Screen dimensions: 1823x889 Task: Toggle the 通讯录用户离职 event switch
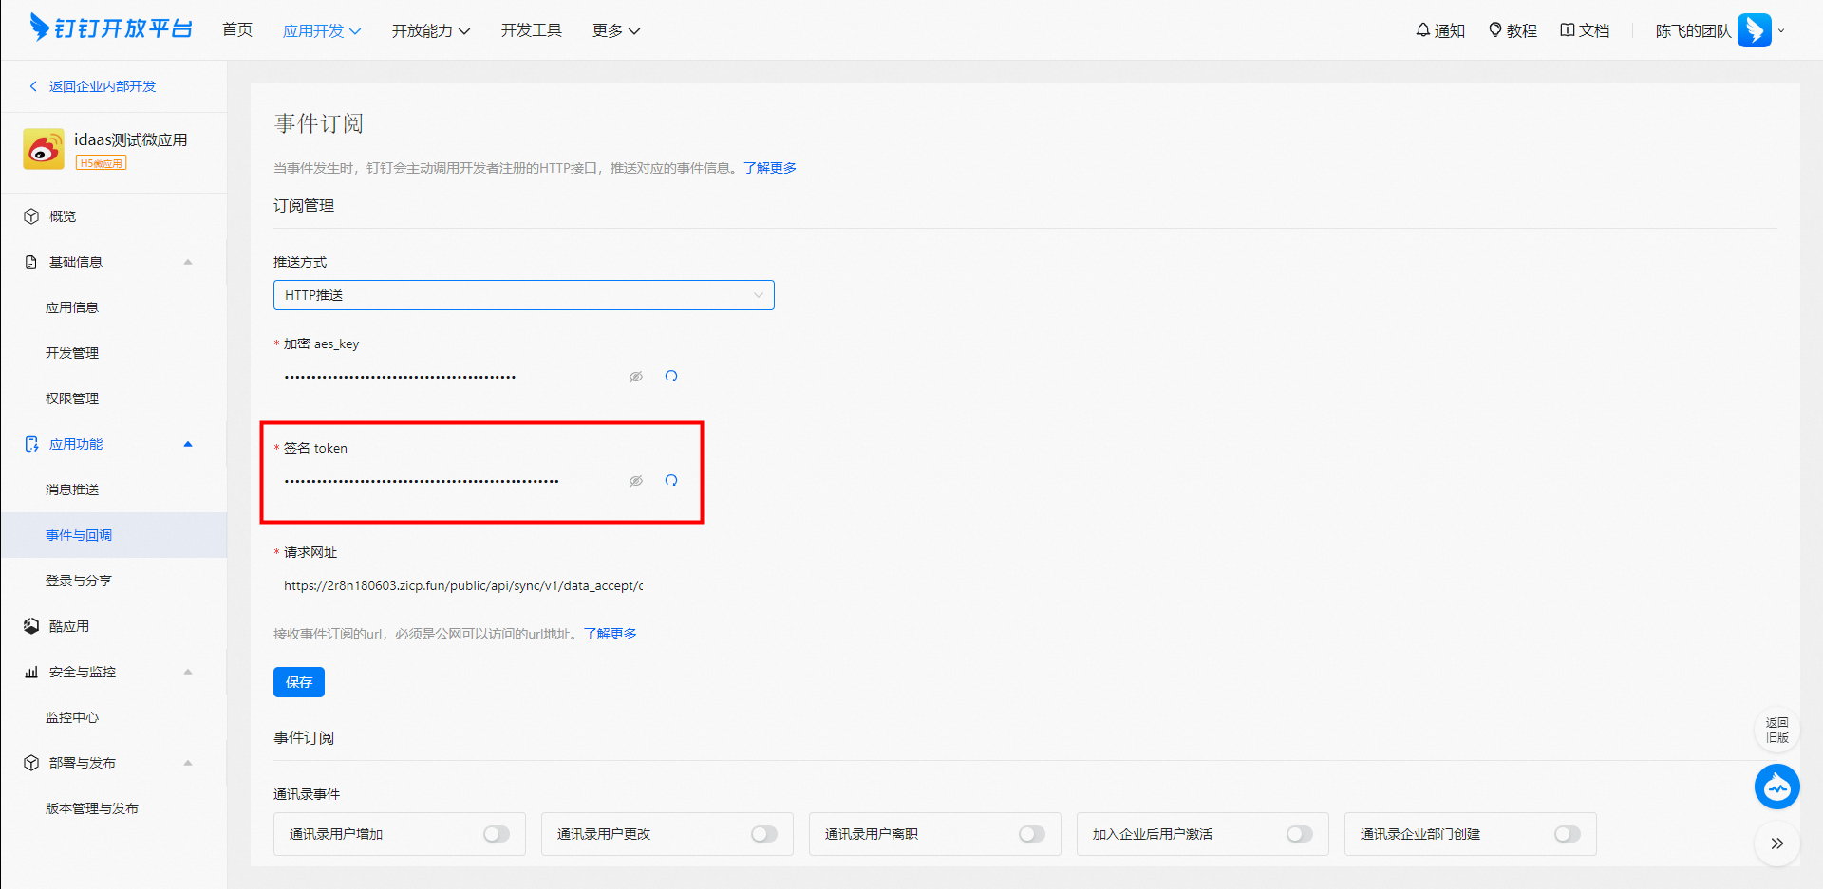coord(1031,834)
